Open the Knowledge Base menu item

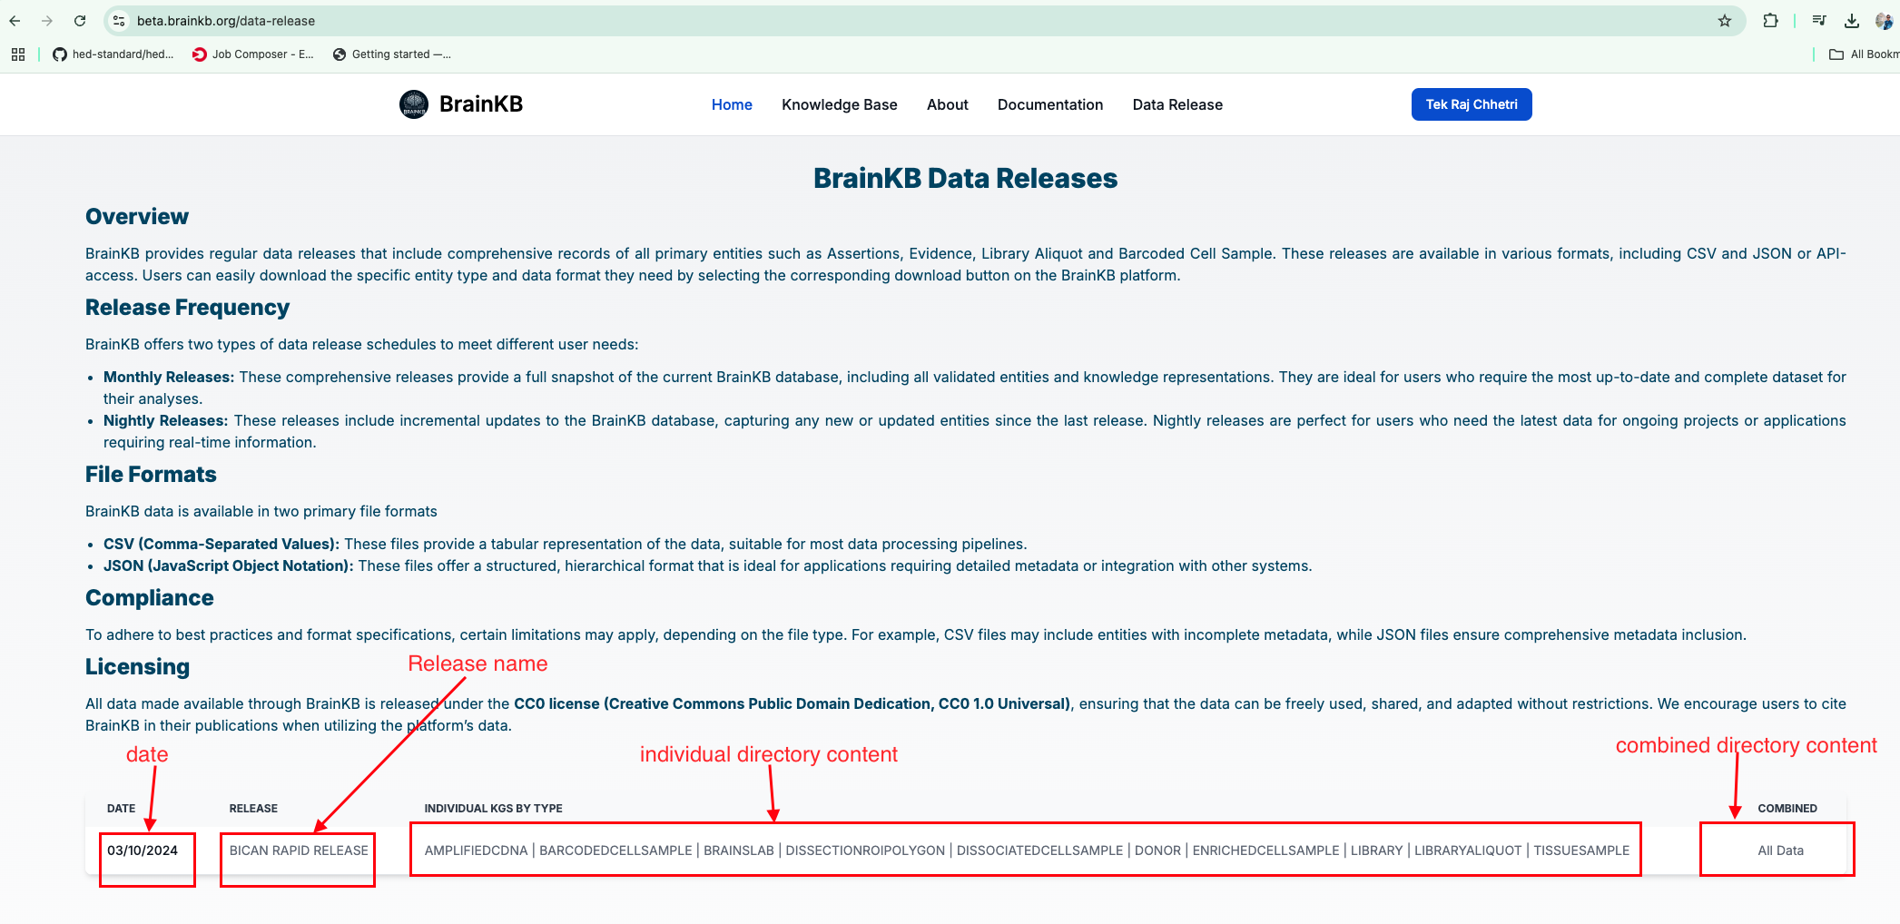click(x=839, y=104)
